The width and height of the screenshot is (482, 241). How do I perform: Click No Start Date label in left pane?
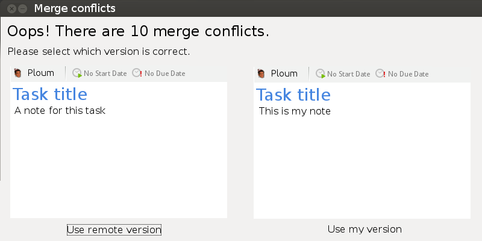tap(105, 74)
